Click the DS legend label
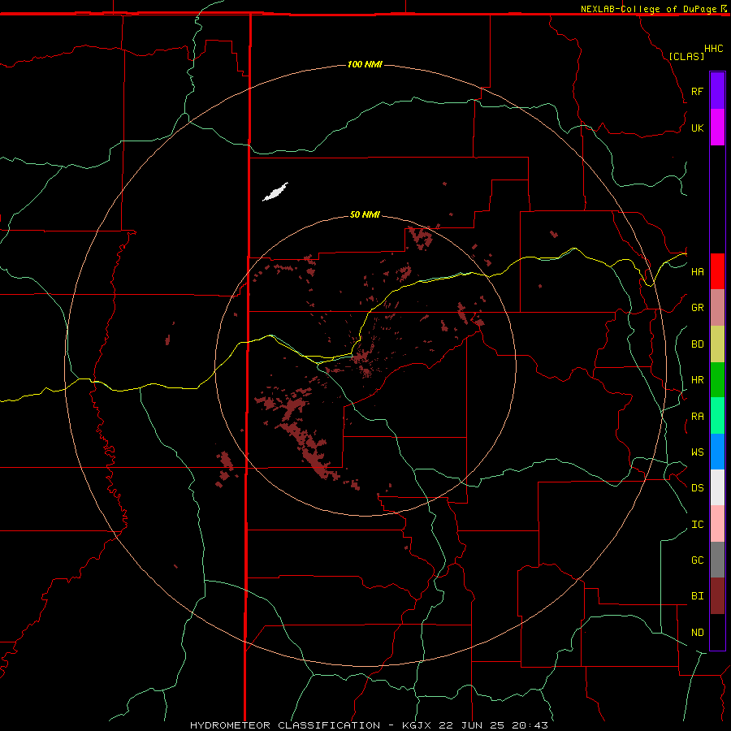Screen dimensions: 731x731 coord(697,487)
